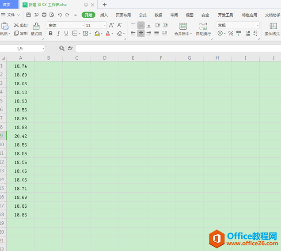Switch to the 数据 tab
The width and height of the screenshot is (281, 251).
(159, 15)
